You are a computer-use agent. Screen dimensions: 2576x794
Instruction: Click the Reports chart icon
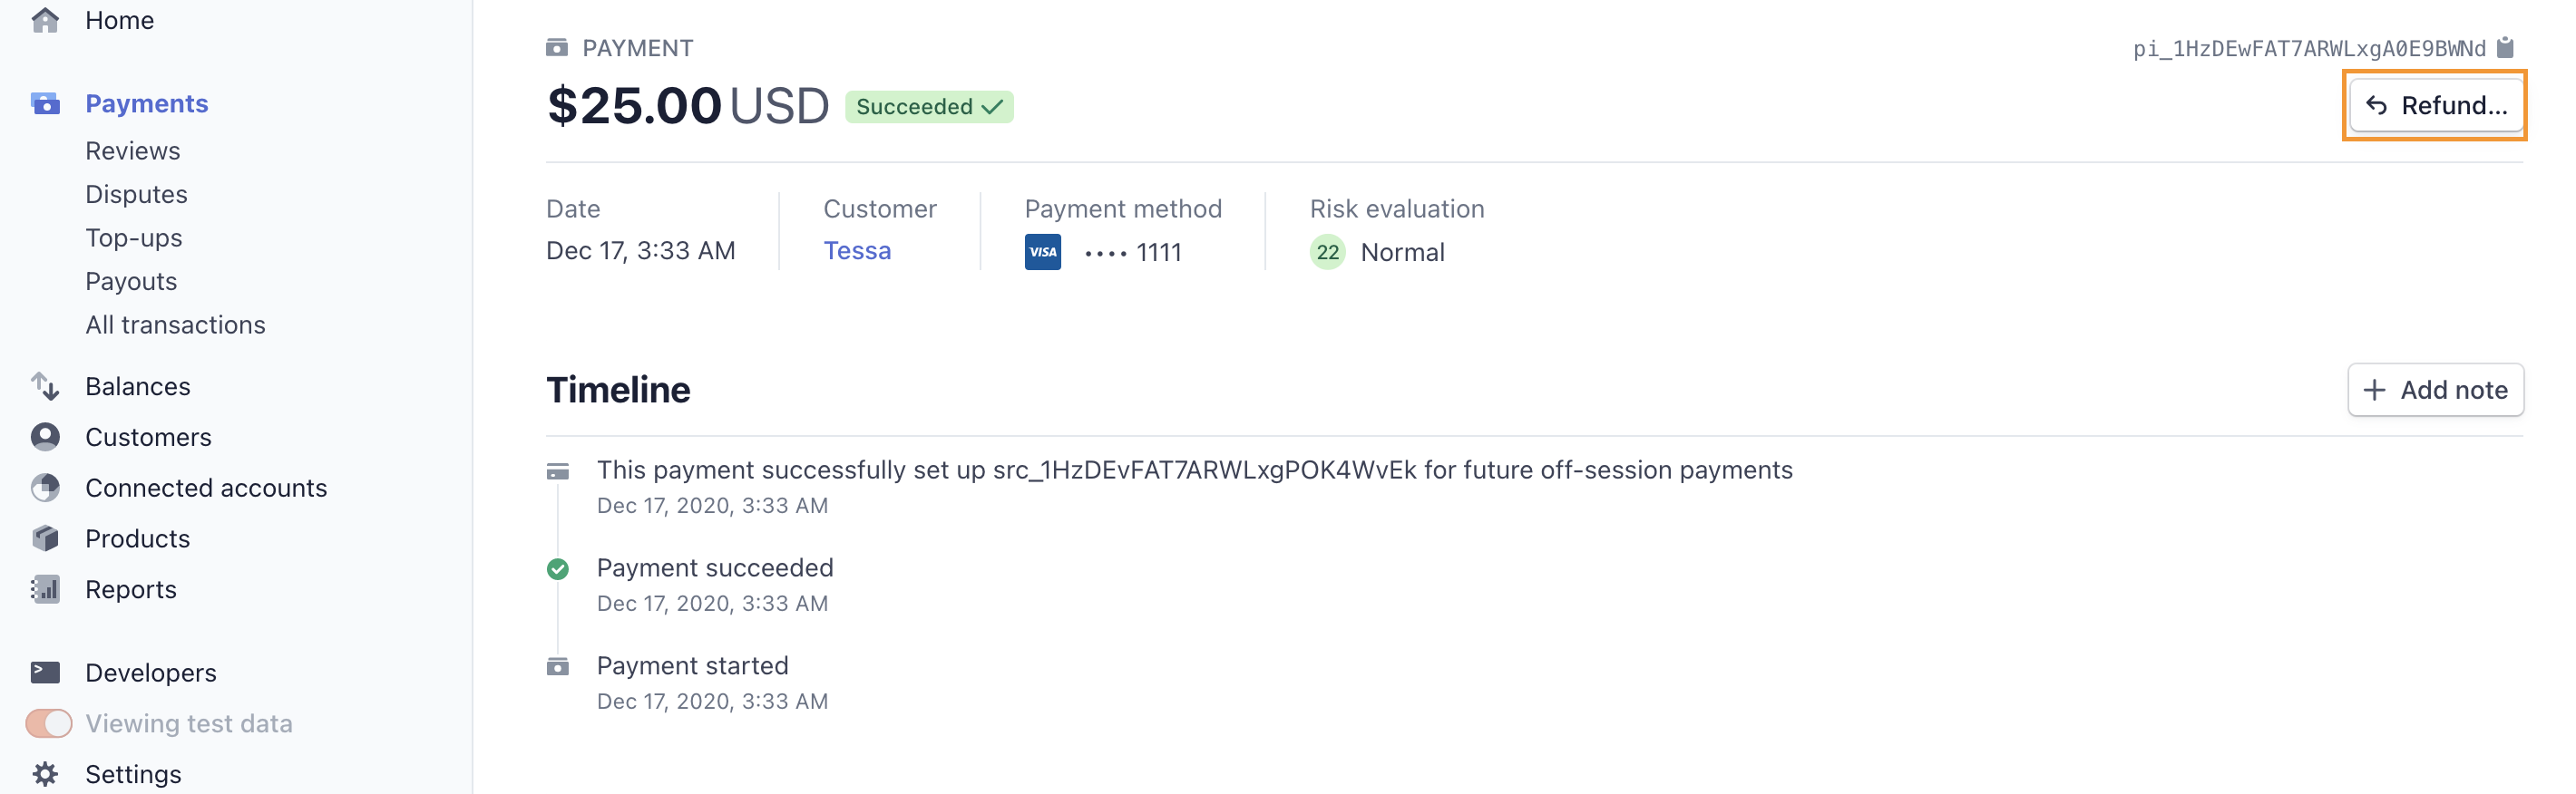coord(45,590)
